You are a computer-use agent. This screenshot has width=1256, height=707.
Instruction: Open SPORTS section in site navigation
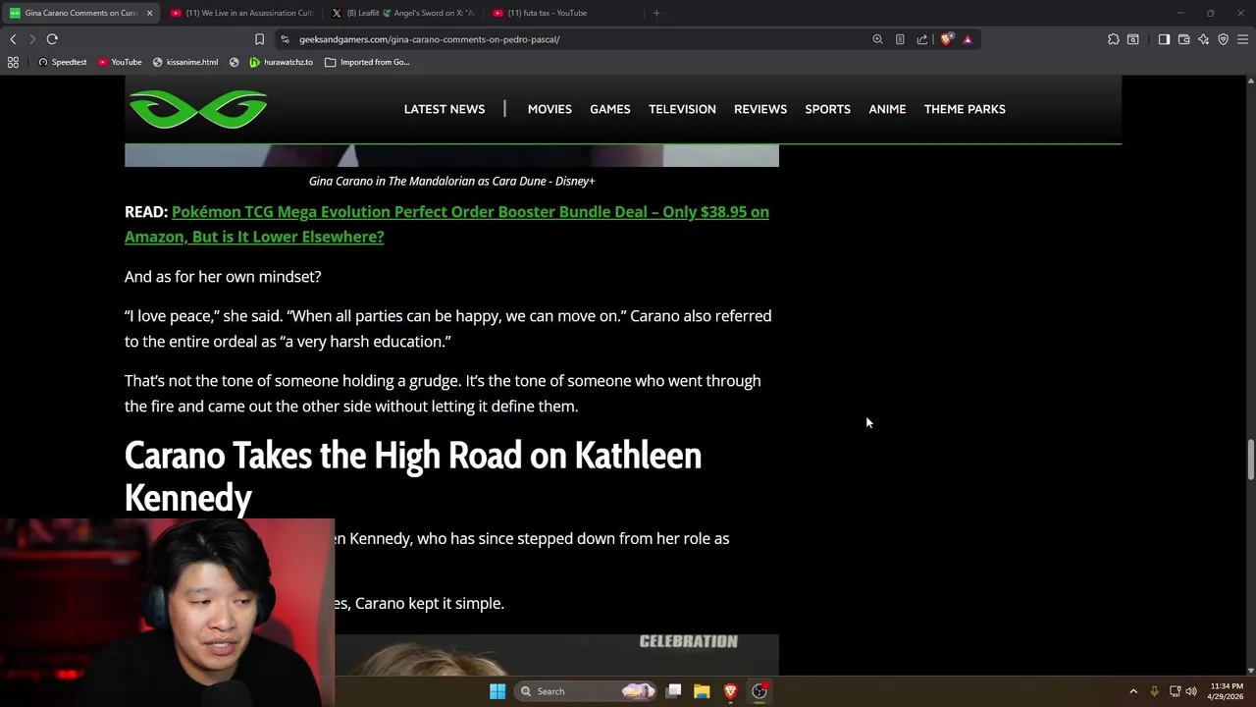(x=828, y=109)
